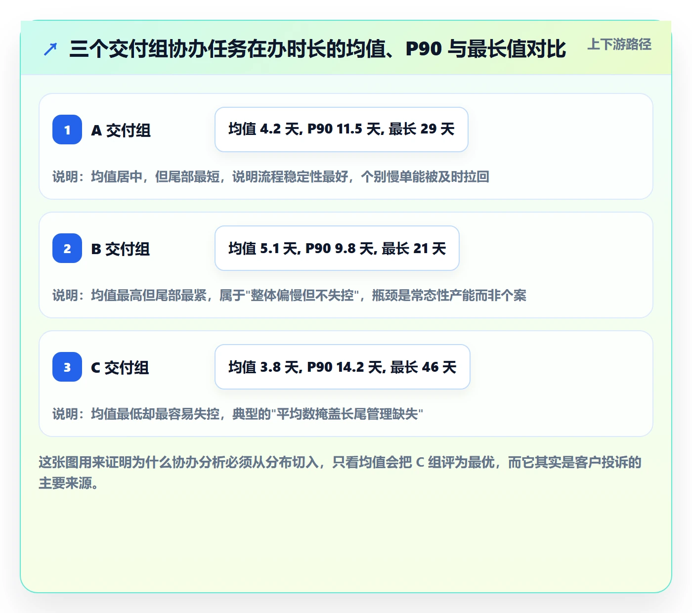This screenshot has height=613, width=692.
Task: Select the number 2 badge for B 交付组
Action: [67, 248]
